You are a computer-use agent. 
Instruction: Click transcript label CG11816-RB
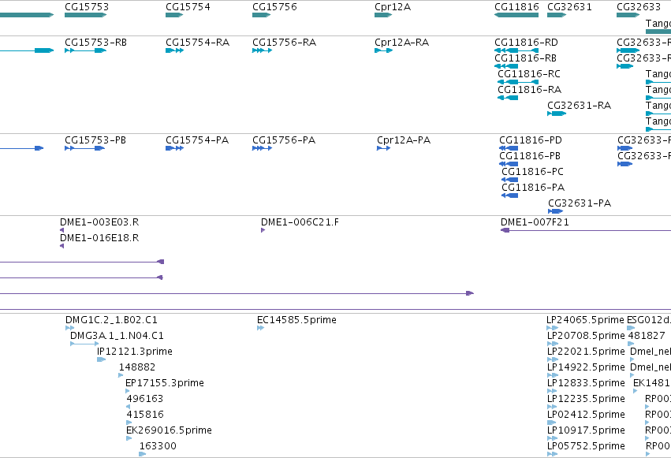tap(525, 58)
